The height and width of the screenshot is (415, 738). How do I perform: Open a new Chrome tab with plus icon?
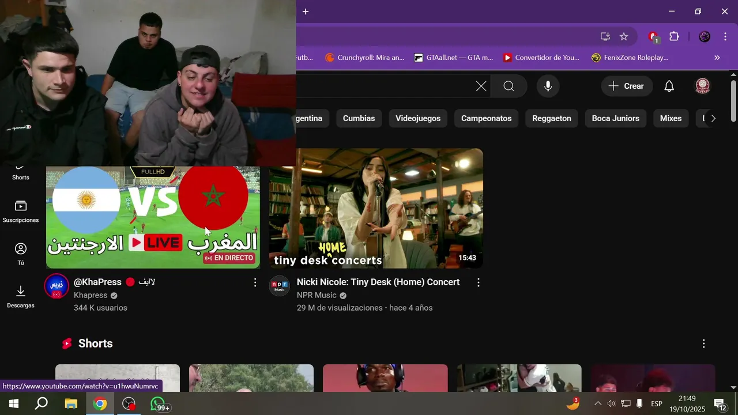click(x=306, y=12)
